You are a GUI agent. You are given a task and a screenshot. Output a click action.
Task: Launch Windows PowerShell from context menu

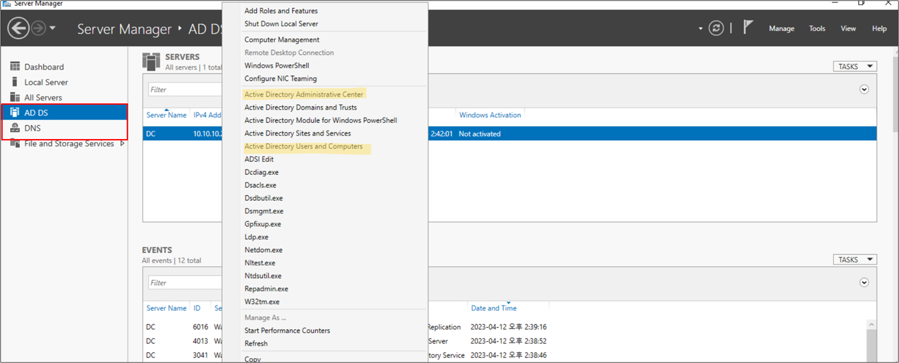[x=277, y=66]
